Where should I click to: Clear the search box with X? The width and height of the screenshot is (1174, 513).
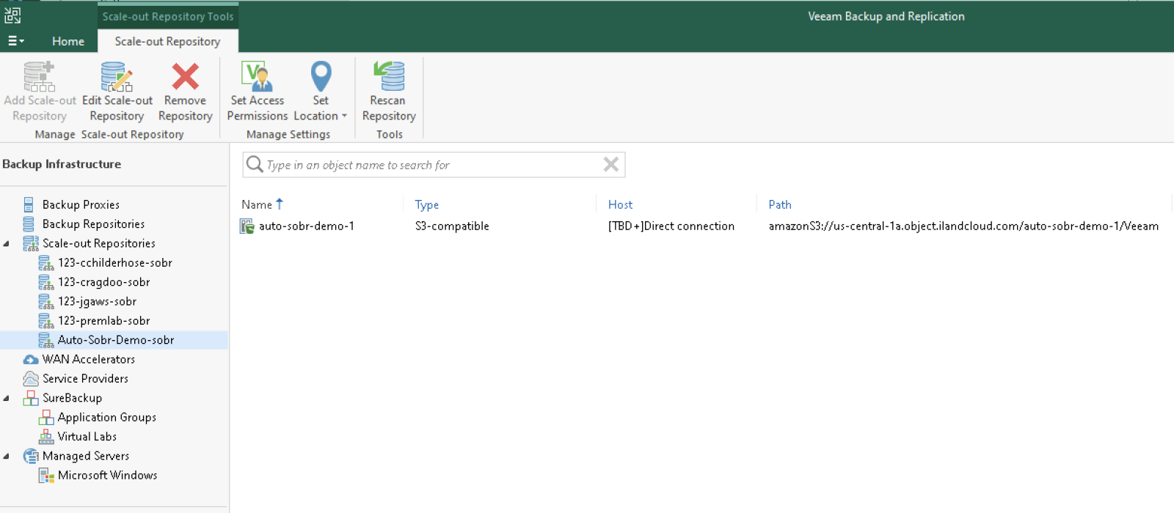tap(610, 165)
